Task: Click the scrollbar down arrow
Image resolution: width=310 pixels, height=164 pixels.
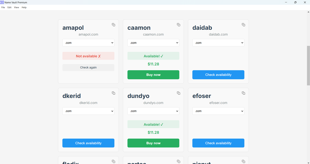Action: coord(308,162)
